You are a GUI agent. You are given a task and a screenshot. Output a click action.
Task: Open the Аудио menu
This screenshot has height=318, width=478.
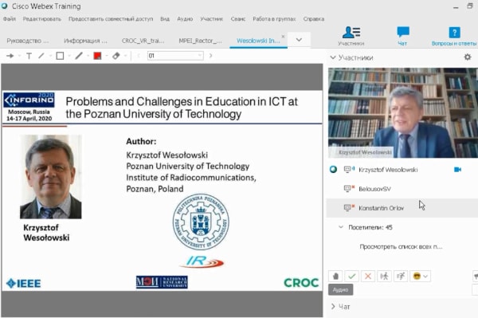185,19
